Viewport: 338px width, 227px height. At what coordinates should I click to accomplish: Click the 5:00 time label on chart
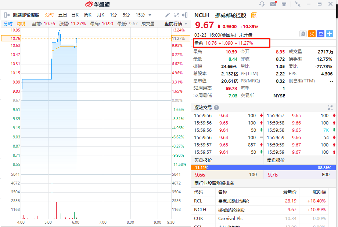tap(48, 222)
